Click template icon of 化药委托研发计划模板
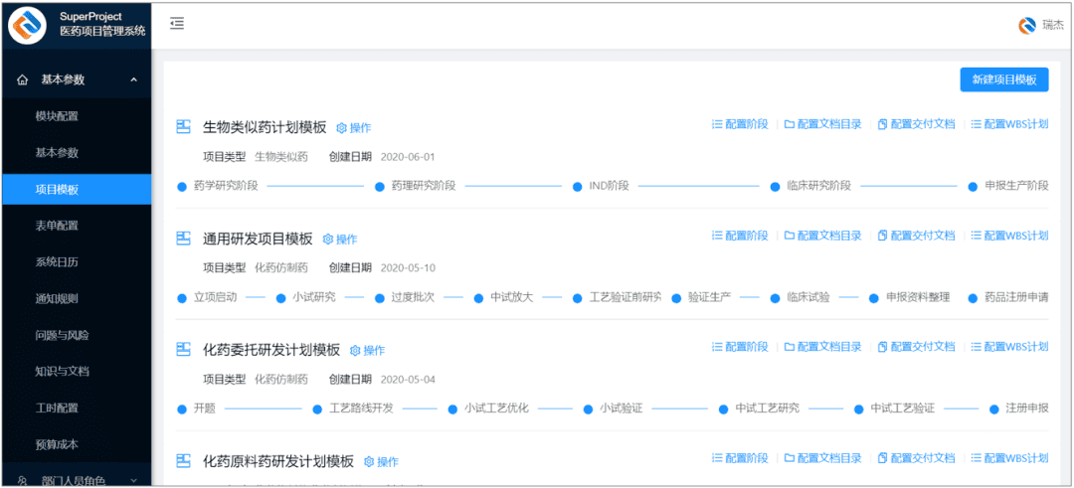 pos(183,349)
